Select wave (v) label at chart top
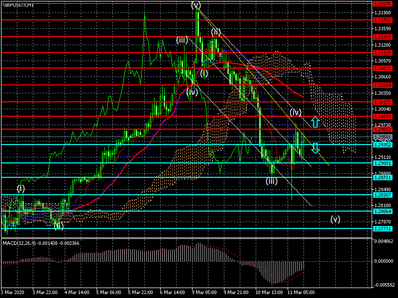This screenshot has height=298, width=398. tap(196, 5)
